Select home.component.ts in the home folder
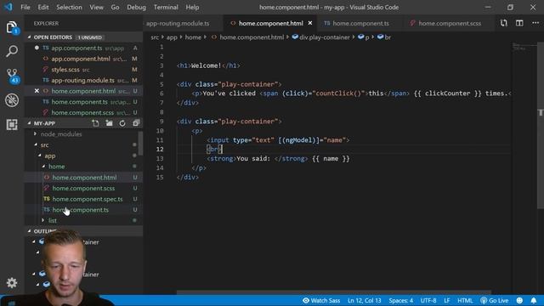The height and width of the screenshot is (306, 544). tap(83, 210)
